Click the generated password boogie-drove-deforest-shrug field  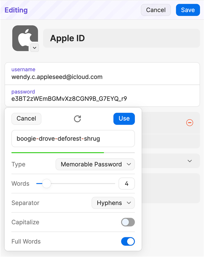tap(73, 139)
